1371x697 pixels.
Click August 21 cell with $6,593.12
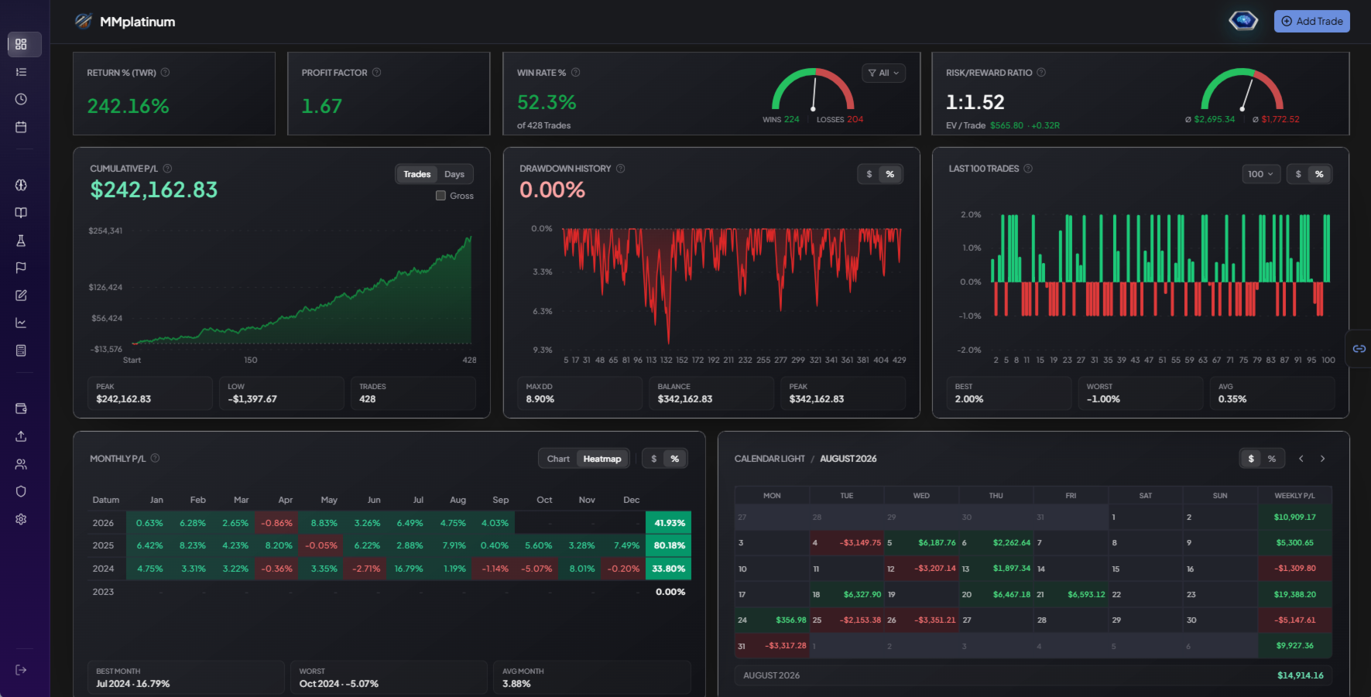click(1071, 594)
